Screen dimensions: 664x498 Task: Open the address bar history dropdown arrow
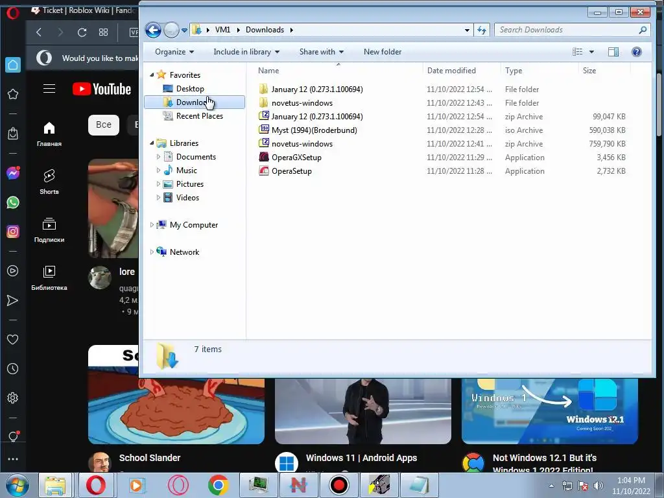coord(467,30)
